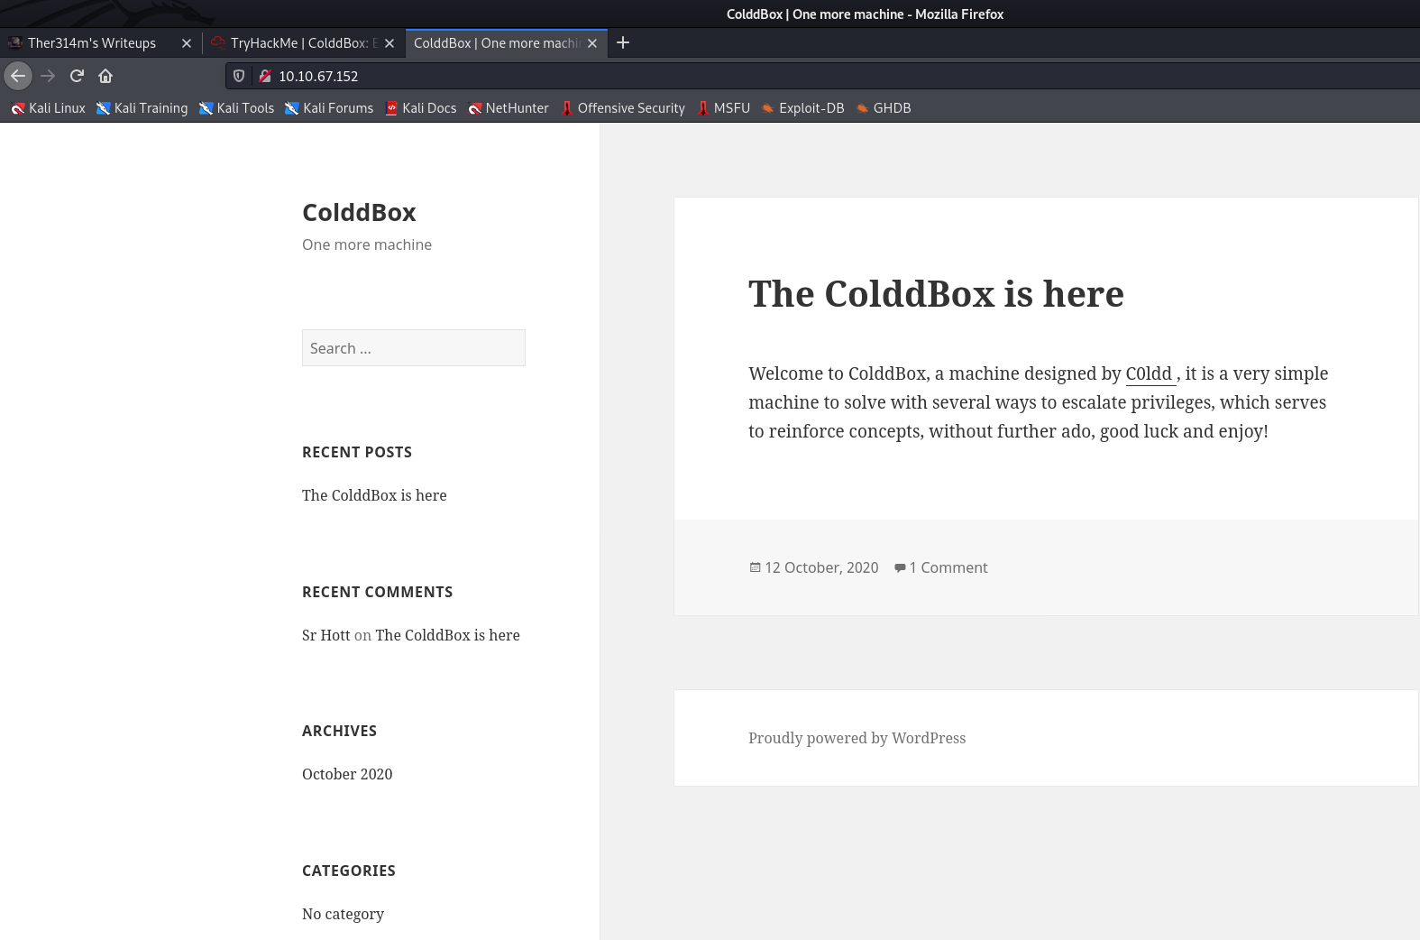Open commented post link in Recent Comments
The width and height of the screenshot is (1420, 940).
click(447, 635)
